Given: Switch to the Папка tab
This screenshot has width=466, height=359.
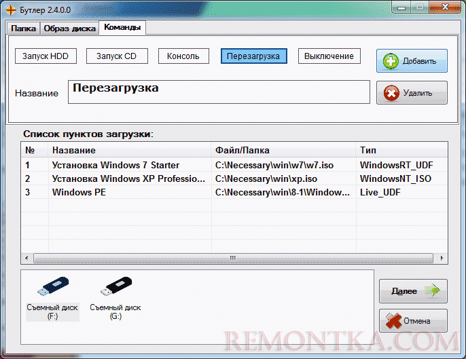Looking at the screenshot, I should point(23,28).
